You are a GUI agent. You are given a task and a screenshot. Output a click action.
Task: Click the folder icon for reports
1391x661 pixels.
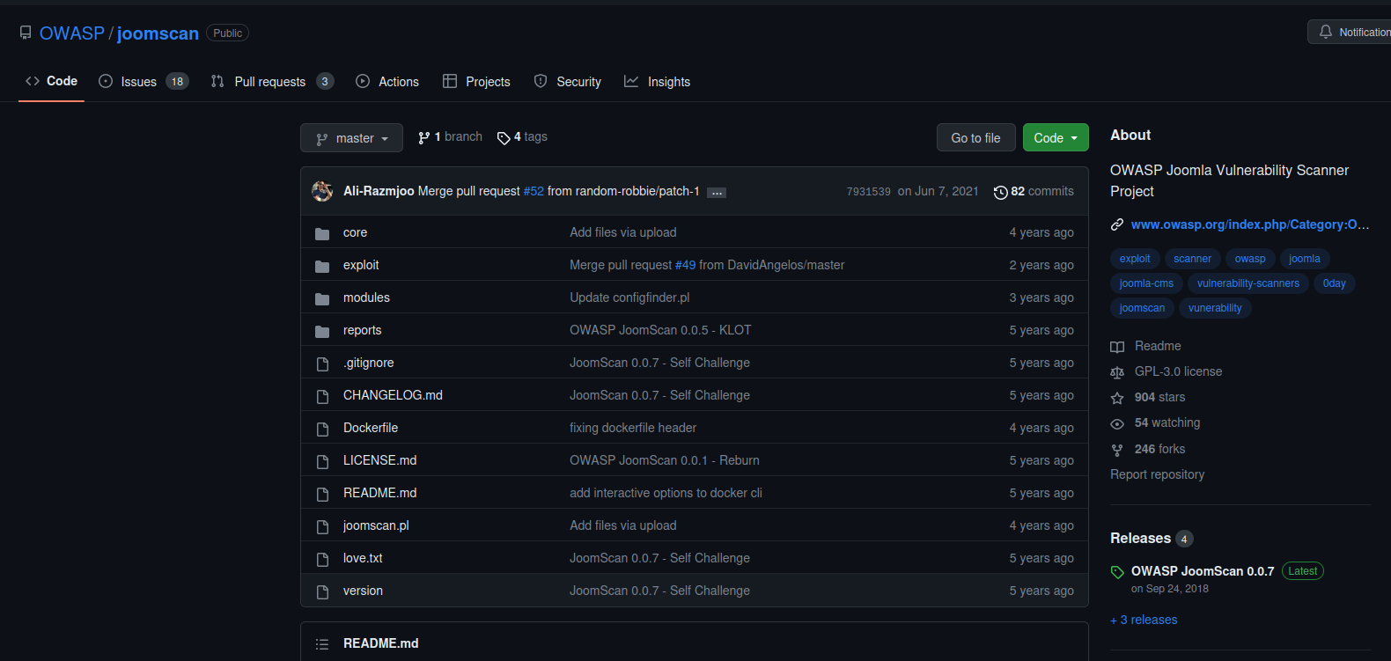(322, 331)
